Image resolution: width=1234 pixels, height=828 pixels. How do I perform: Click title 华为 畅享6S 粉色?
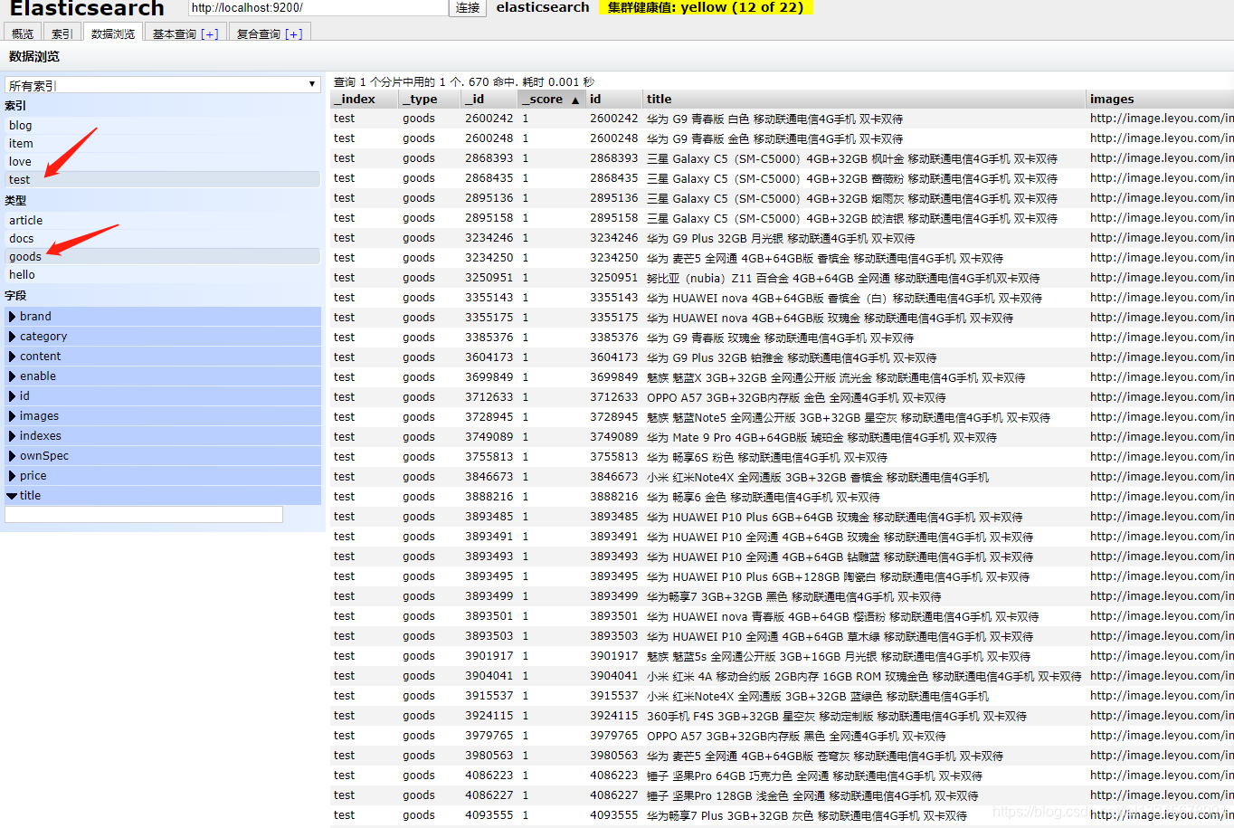click(767, 457)
